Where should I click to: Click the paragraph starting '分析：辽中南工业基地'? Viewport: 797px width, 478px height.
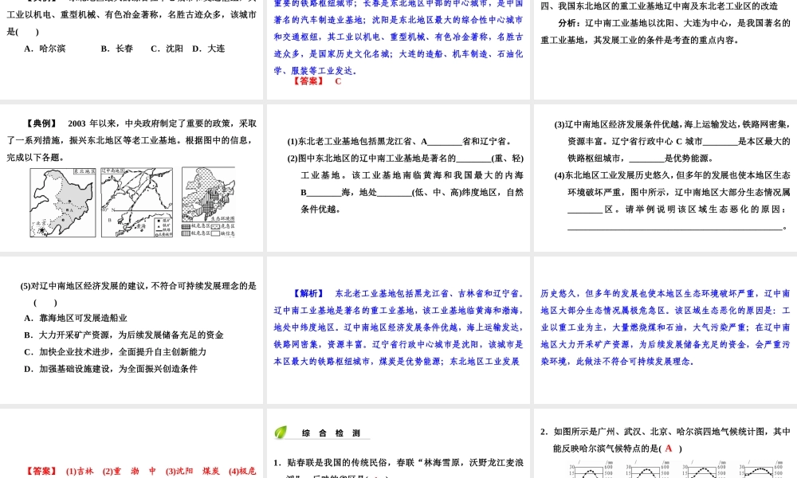point(665,32)
